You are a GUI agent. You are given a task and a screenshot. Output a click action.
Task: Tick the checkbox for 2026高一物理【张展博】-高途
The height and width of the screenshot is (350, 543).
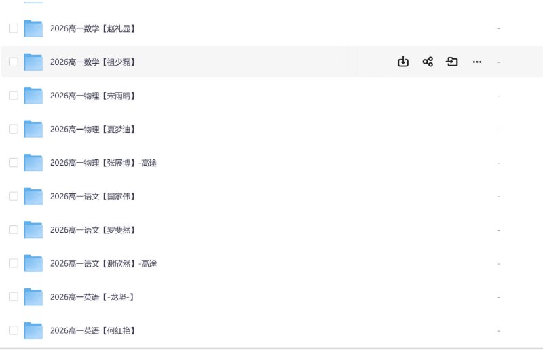(x=14, y=163)
